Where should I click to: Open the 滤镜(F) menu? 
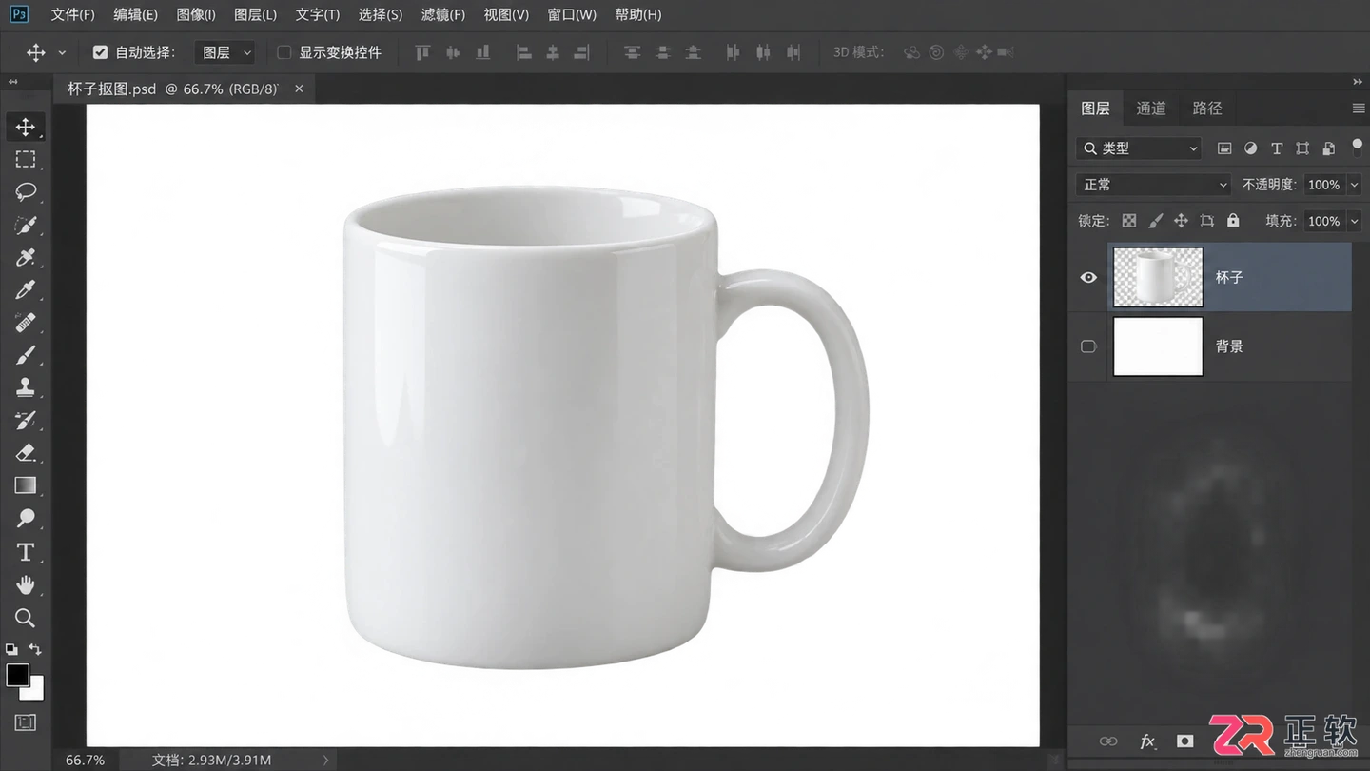pos(443,15)
